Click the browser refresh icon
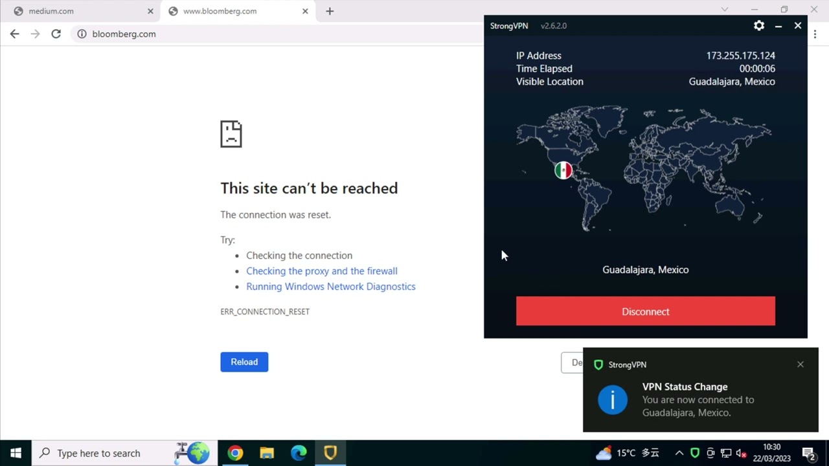Image resolution: width=829 pixels, height=466 pixels. [x=56, y=34]
